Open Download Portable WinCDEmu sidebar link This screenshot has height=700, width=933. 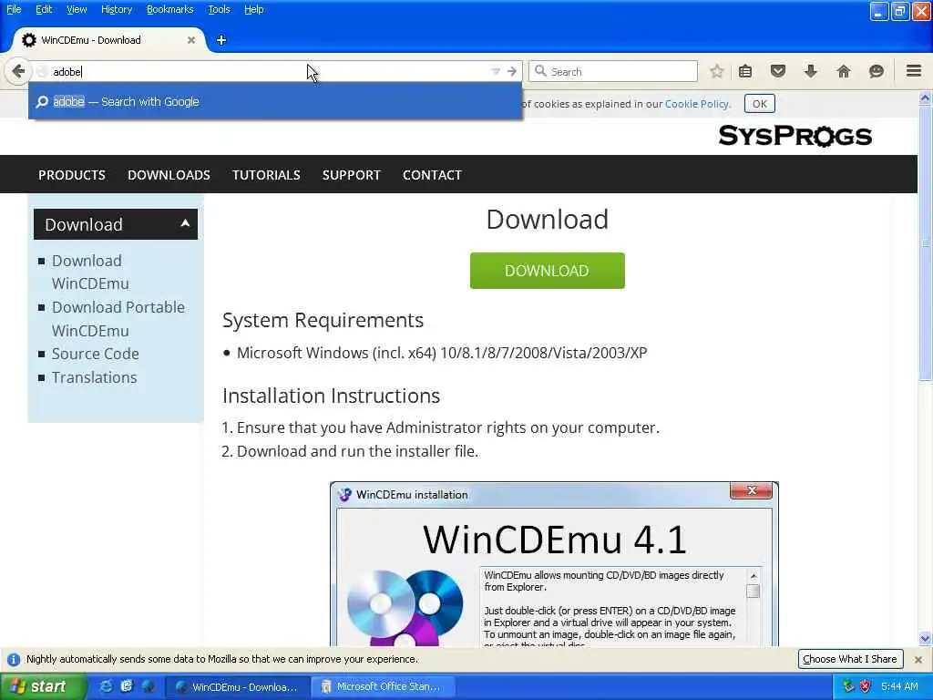pyautogui.click(x=118, y=318)
